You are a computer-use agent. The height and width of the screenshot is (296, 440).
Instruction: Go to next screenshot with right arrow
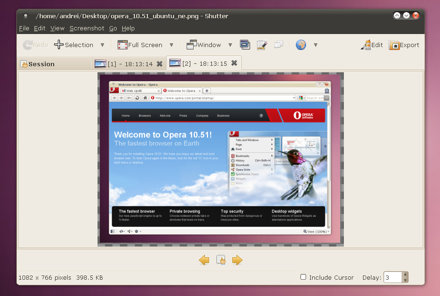(x=237, y=260)
